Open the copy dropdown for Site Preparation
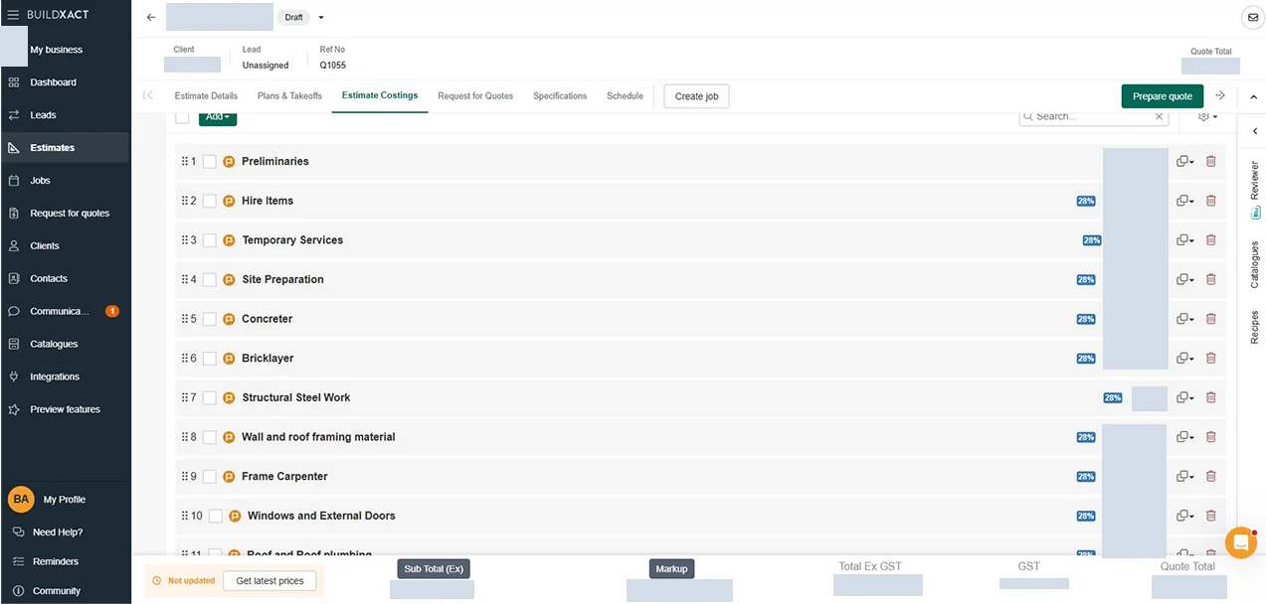1266x604 pixels. [1184, 279]
